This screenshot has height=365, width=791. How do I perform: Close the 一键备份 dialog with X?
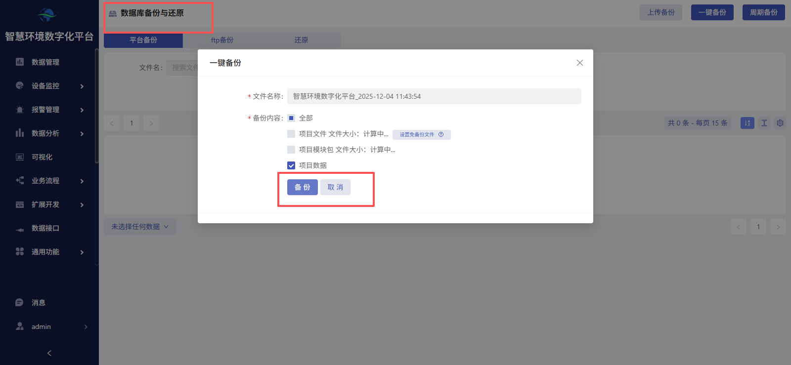(580, 63)
